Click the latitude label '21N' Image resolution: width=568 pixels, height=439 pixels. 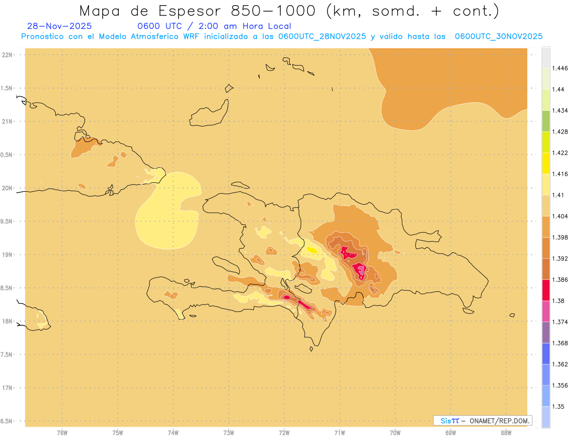coord(8,121)
